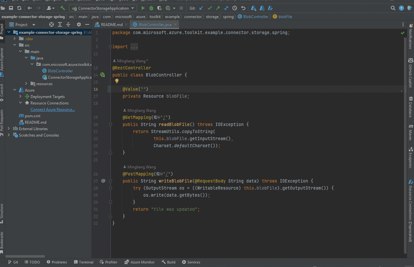Toggle the Pull Requests tool window
The width and height of the screenshot is (414, 267).
point(2,123)
